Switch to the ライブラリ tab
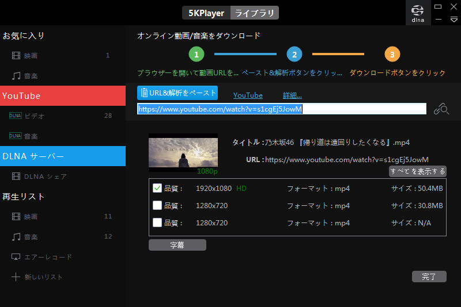Image resolution: width=461 pixels, height=307 pixels. click(x=254, y=13)
